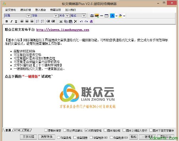Viewport: 179px width, 141px height.
Task: Open the 媒体价格 menu item
Action: (26, 10)
